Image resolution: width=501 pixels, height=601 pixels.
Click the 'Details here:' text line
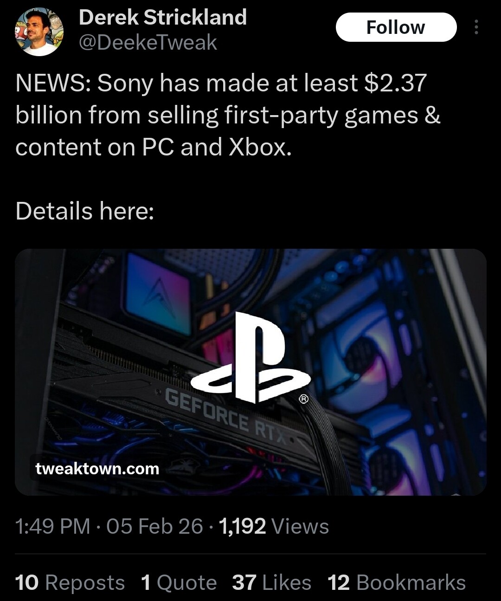click(x=85, y=211)
